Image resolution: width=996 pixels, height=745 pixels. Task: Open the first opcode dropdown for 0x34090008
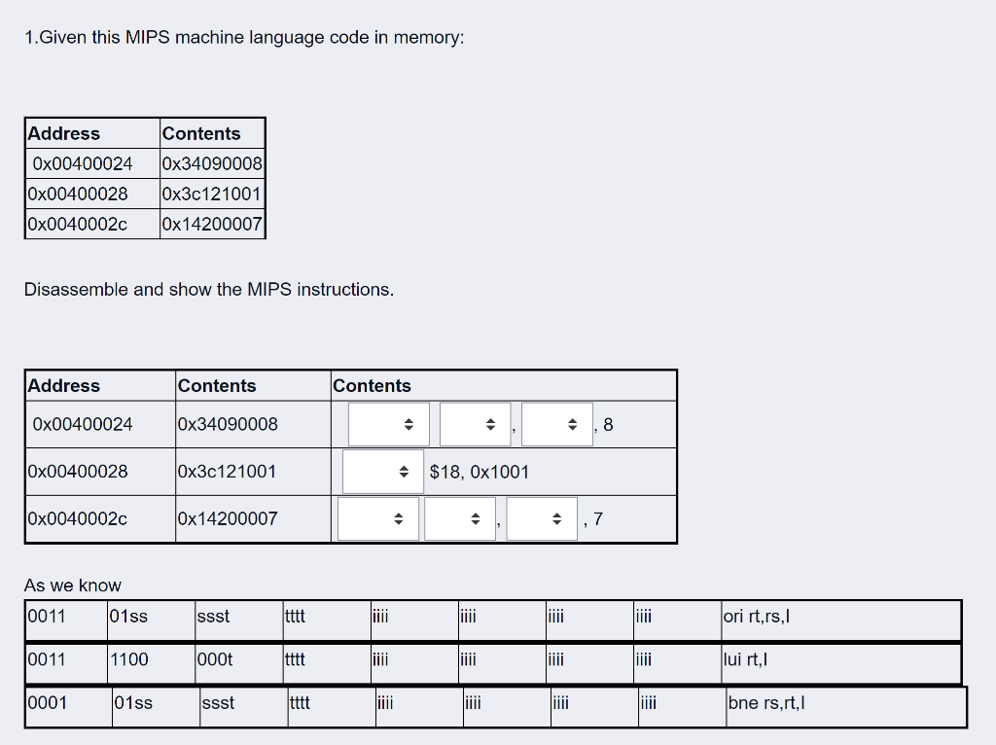click(x=388, y=423)
